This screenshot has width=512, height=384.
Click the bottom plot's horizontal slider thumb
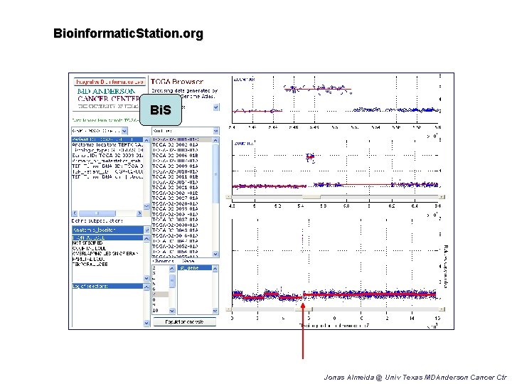click(304, 309)
